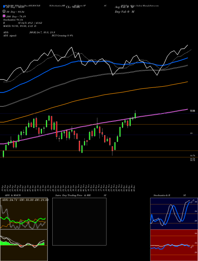
Task: Click the 'Day Vol: 0 M' label
Action: [x=124, y=11]
